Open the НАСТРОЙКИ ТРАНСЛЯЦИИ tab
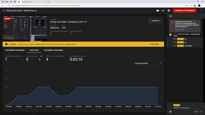The width and height of the screenshot is (205, 115). click(15, 50)
